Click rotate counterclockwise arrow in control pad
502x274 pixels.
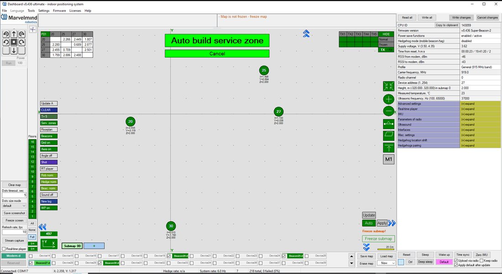point(6,42)
